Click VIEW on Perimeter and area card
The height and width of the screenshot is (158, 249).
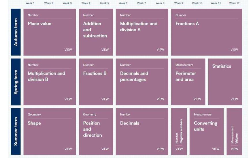197,99
